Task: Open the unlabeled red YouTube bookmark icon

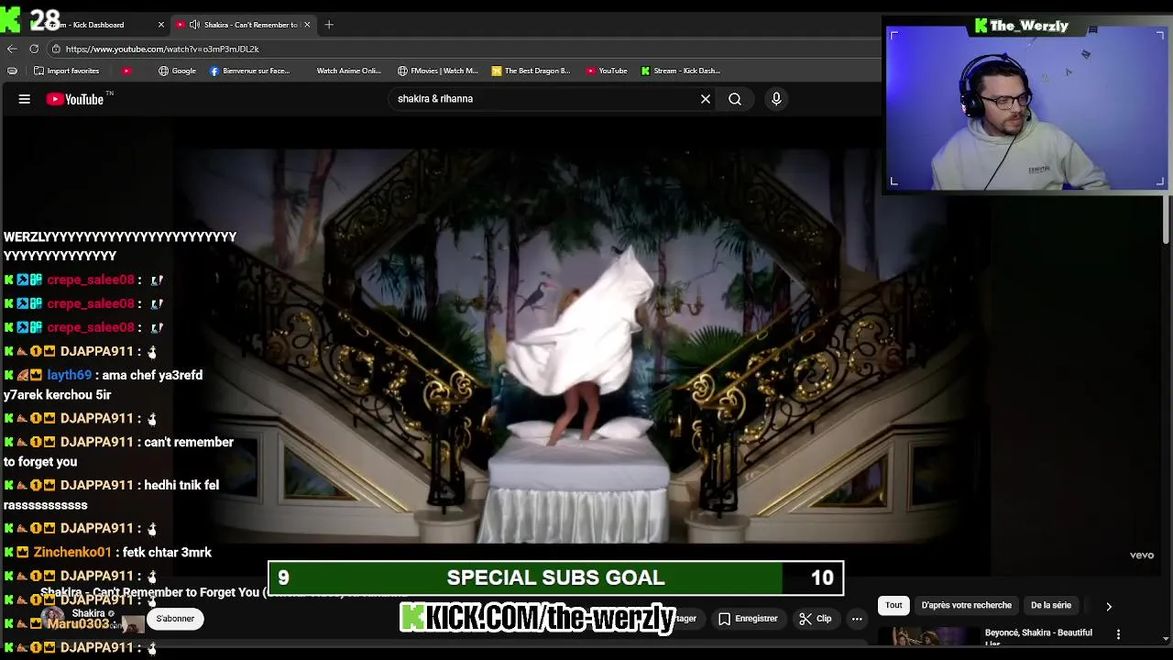Action: point(126,71)
